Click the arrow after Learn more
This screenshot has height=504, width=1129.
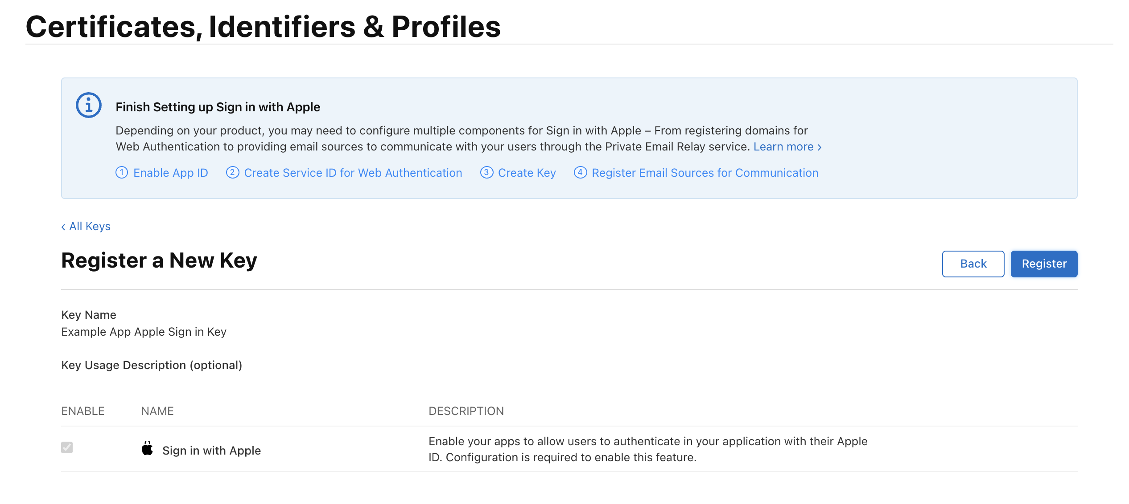(x=820, y=146)
